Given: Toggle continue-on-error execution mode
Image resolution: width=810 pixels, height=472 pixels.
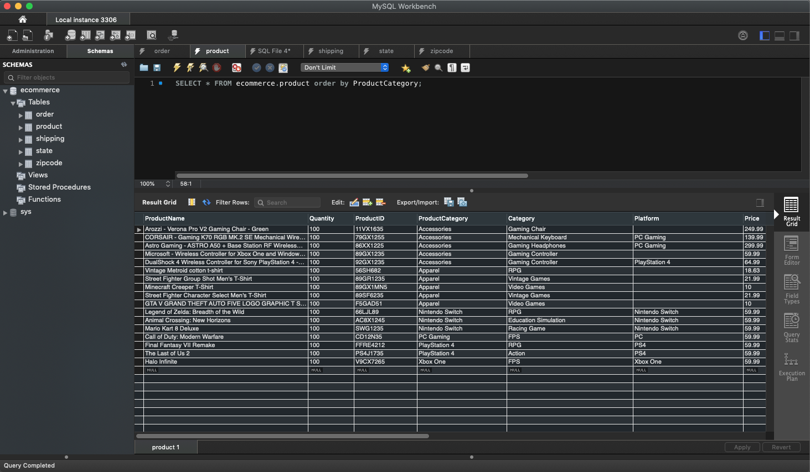Looking at the screenshot, I should pyautogui.click(x=236, y=67).
